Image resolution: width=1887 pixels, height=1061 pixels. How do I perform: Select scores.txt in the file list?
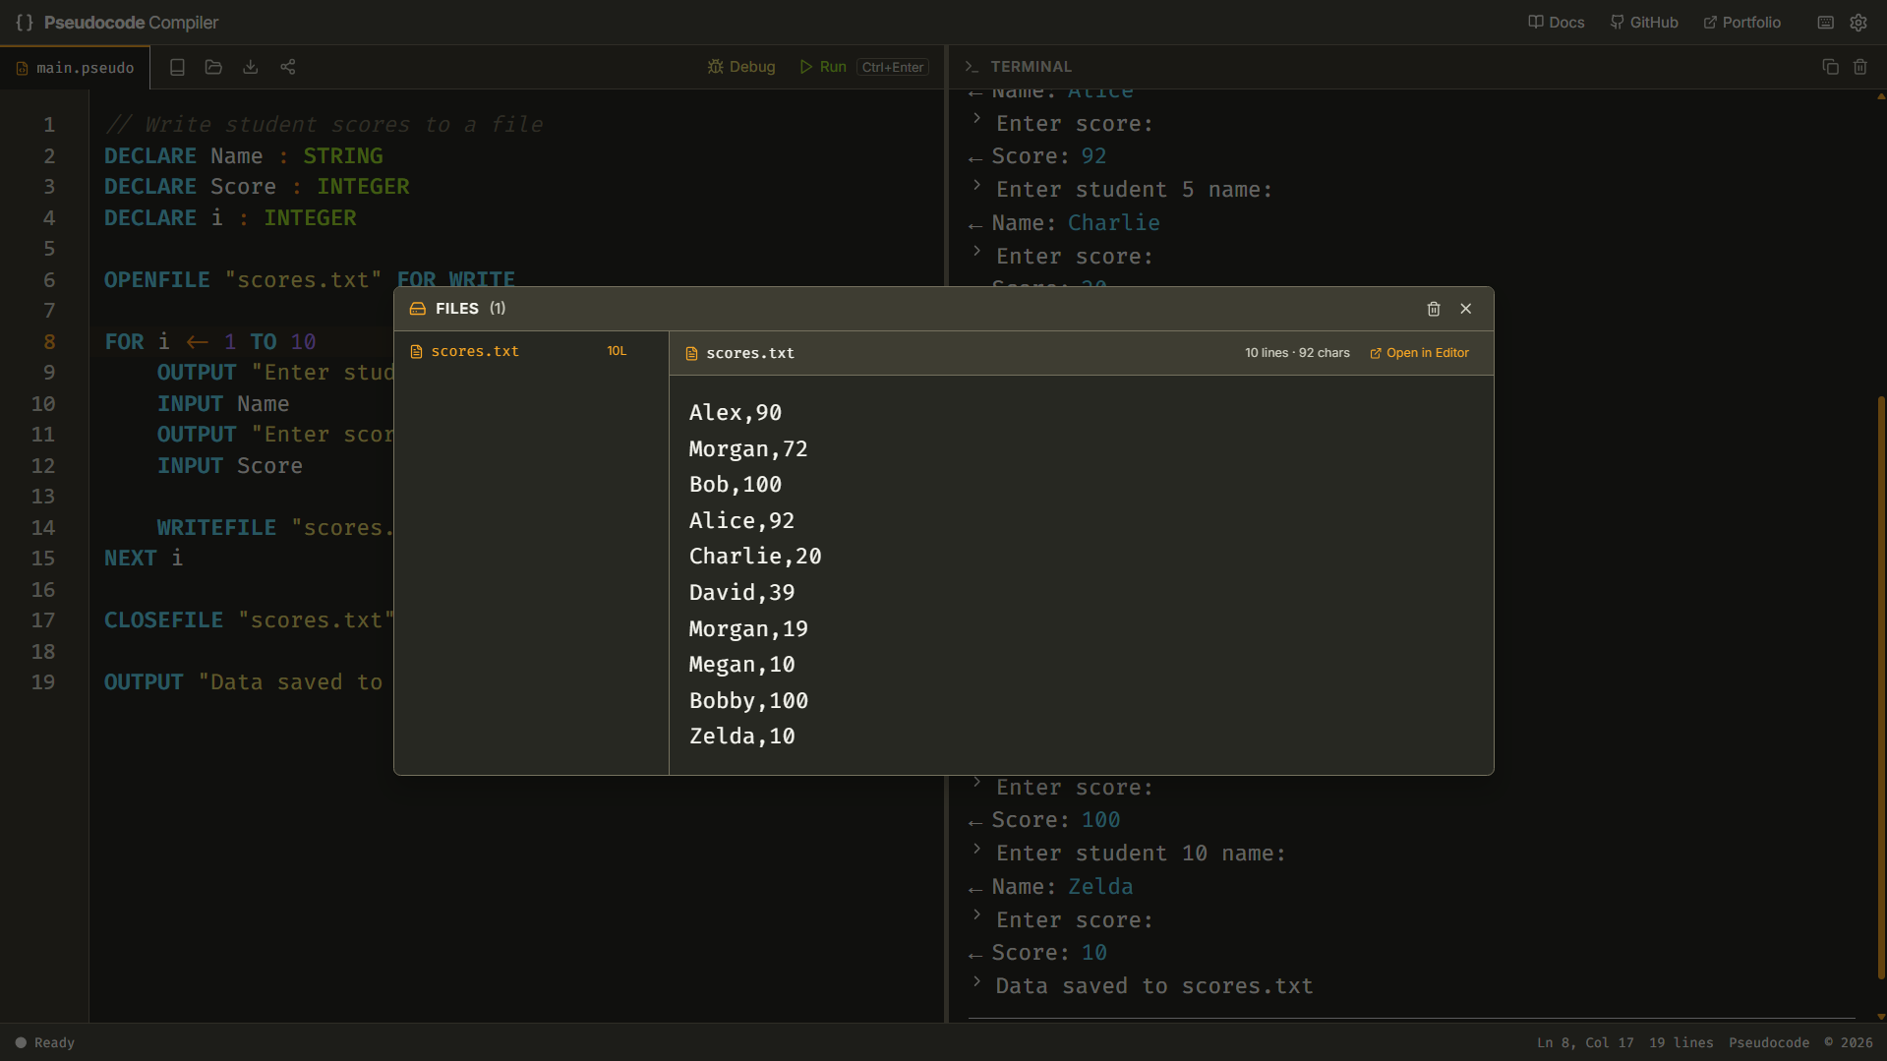[531, 351]
